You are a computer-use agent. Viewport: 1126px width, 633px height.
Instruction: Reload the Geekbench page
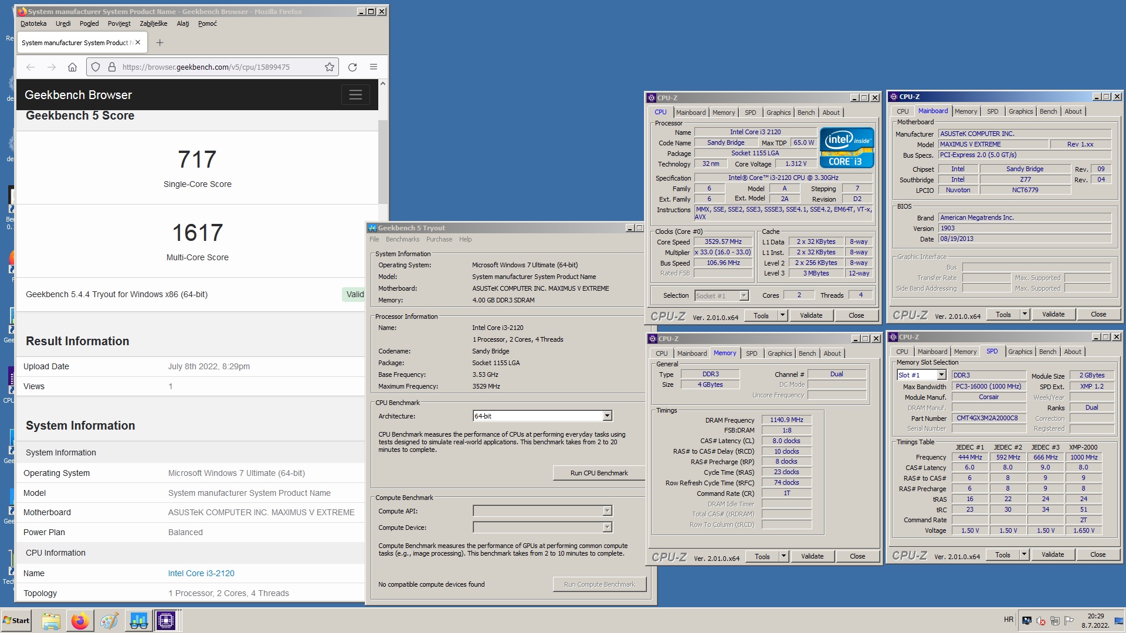point(352,67)
